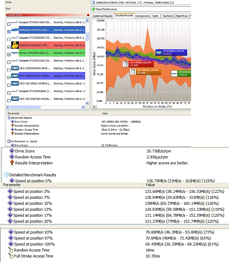Click the Seagate logo for ST31000528AS row
229x262 pixels.
[x=15, y=91]
